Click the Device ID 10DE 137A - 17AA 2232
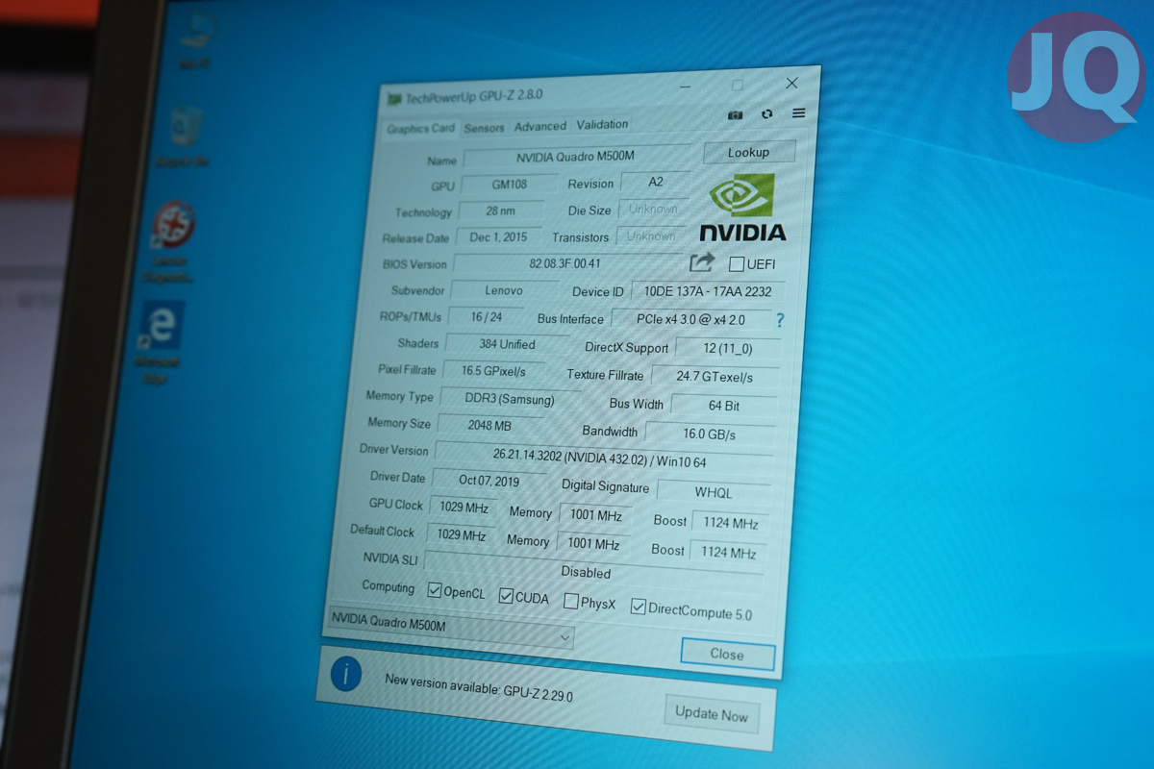This screenshot has height=769, width=1154. pyautogui.click(x=707, y=291)
